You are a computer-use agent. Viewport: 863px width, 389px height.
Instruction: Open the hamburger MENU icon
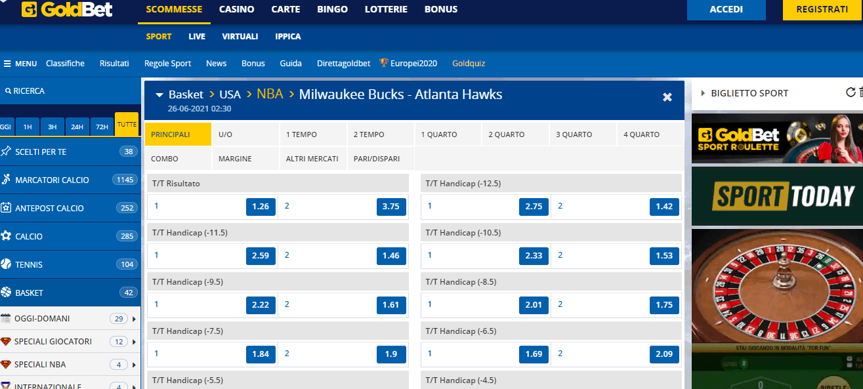7,64
